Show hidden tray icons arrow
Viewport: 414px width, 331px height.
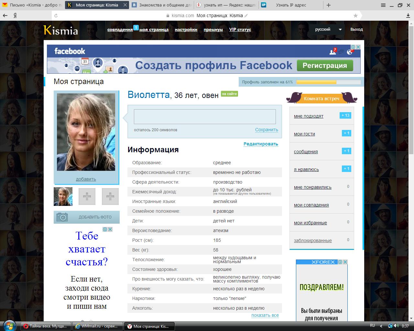(381, 326)
